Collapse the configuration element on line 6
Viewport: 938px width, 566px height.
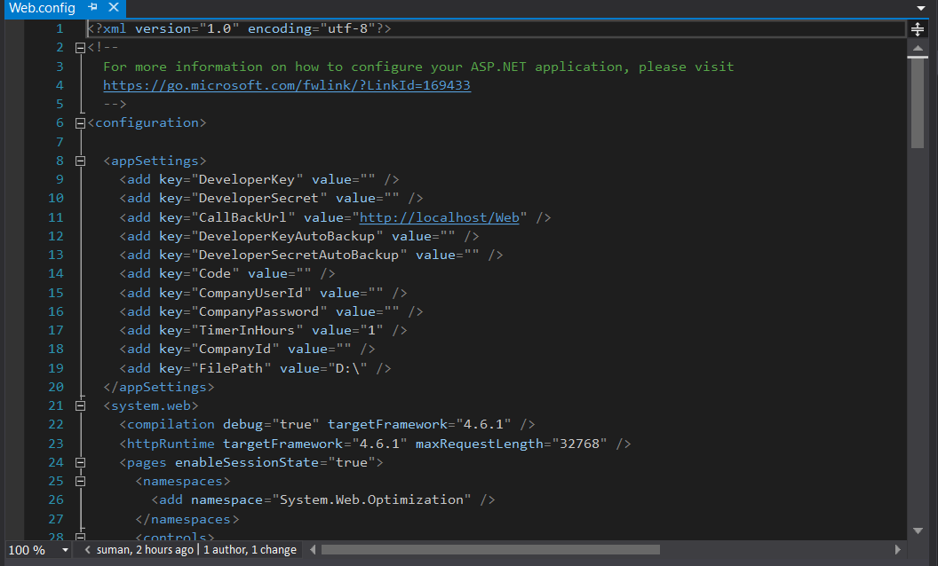click(x=81, y=123)
